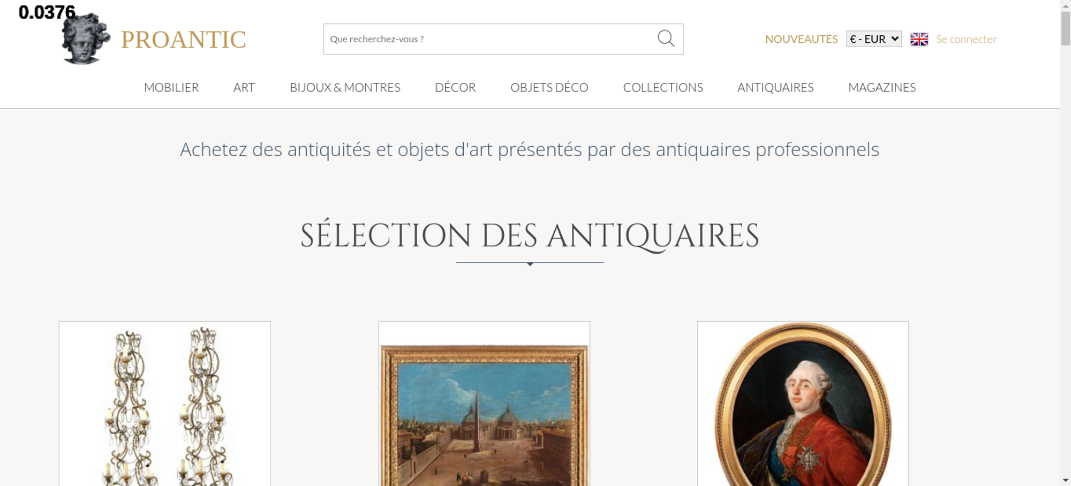The height and width of the screenshot is (486, 1071).
Task: Open the Art menu
Action: (x=244, y=87)
